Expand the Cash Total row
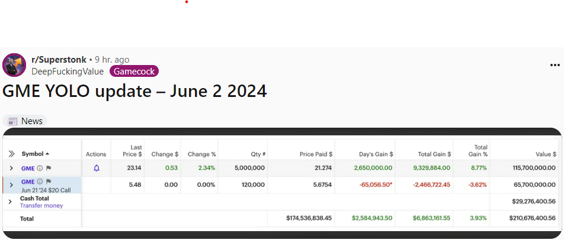Viewport: 564px width, 240px height. (x=9, y=202)
